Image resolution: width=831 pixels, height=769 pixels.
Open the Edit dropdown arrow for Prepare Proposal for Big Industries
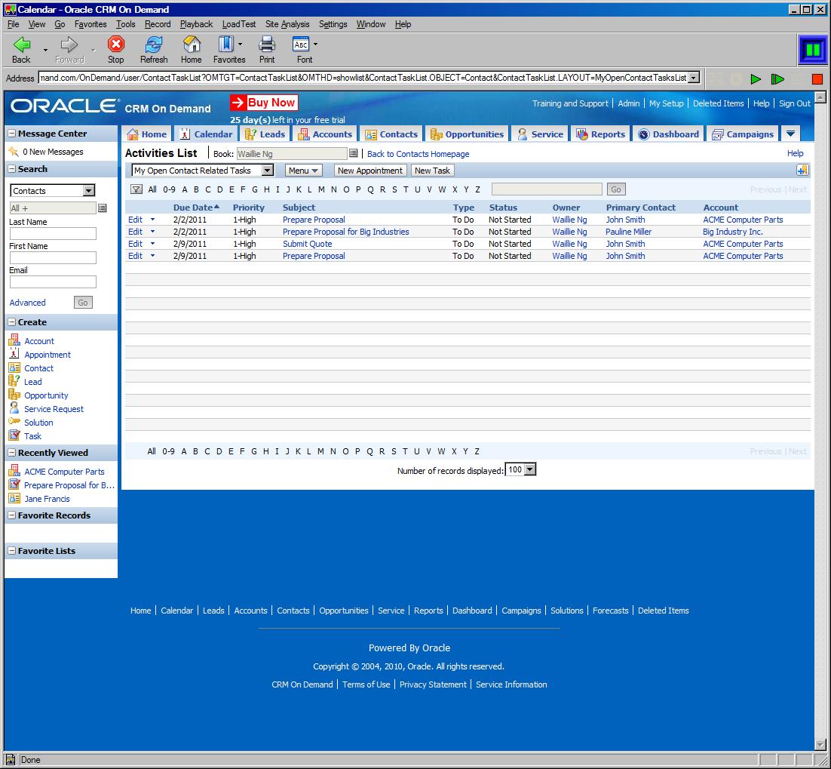pos(152,231)
